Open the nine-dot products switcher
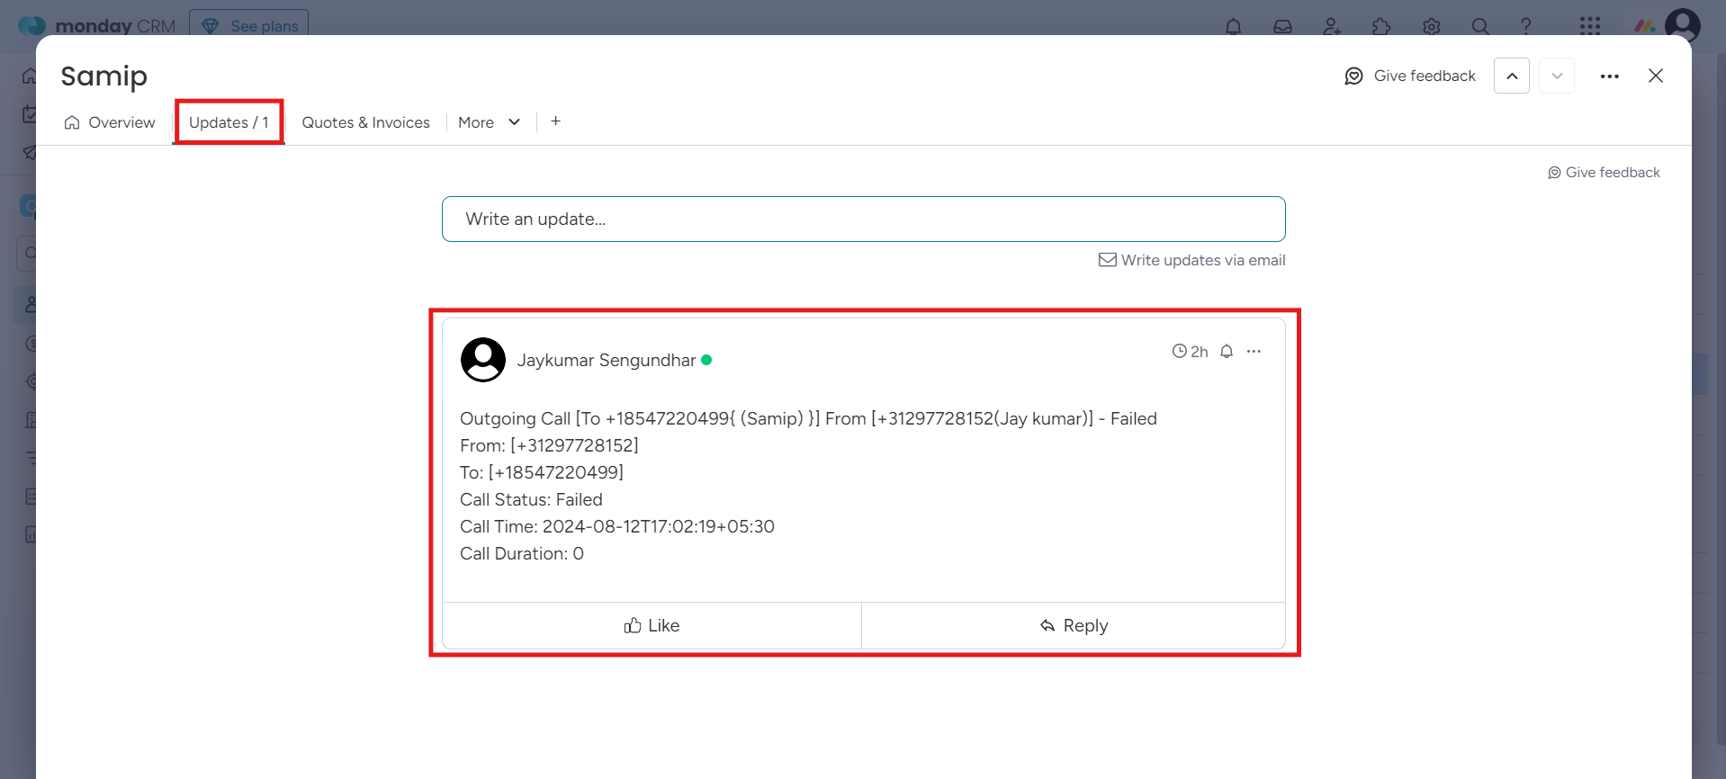Viewport: 1726px width, 779px height. 1590,26
